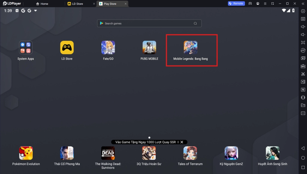Launch Mobile Legends: Bang Bang
307x174 pixels.
click(x=190, y=47)
